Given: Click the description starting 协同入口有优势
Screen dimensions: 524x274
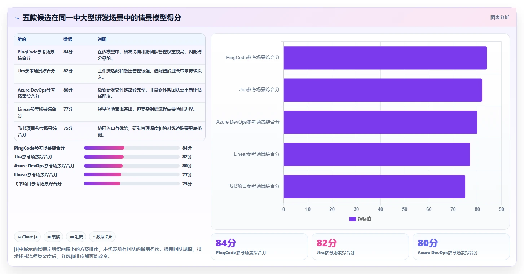Looking at the screenshot, I should tap(150, 131).
